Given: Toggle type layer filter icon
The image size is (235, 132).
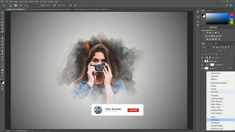Looking at the screenshot, I should (220, 47).
